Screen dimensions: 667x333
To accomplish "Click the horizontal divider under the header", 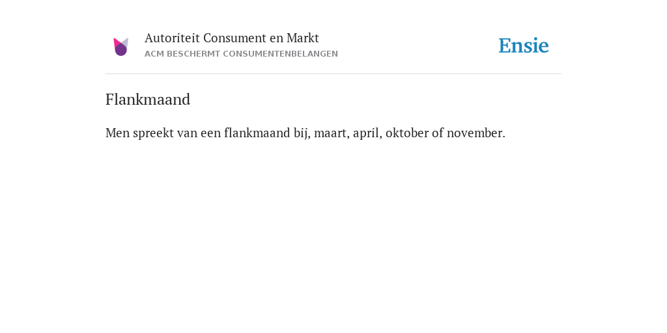I will [x=333, y=74].
